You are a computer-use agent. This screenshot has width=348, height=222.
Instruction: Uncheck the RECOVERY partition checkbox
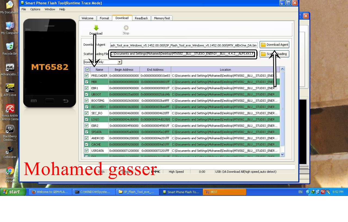coord(87,107)
